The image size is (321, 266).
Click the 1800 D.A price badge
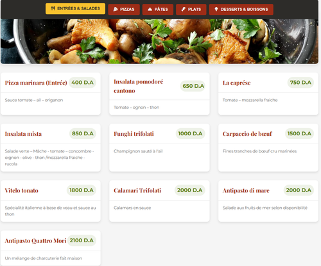[82, 190]
